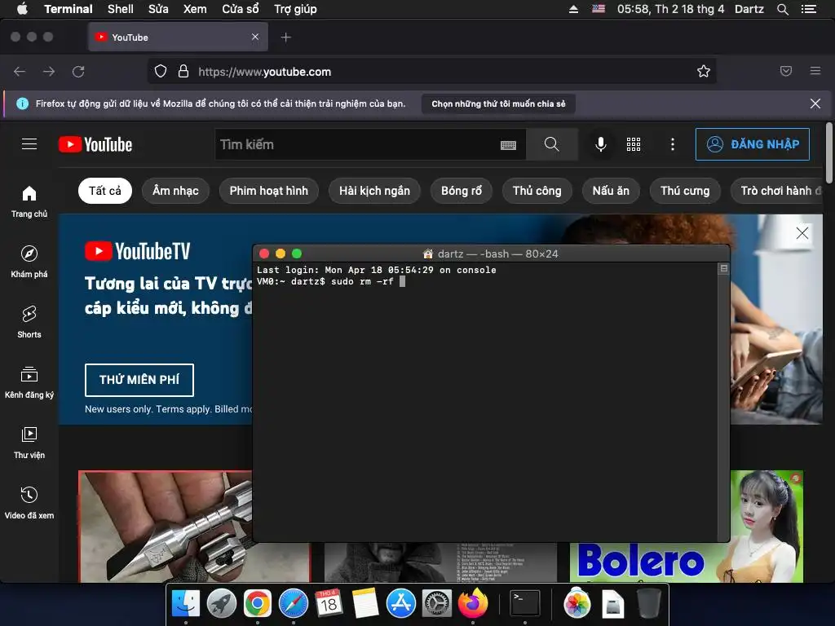Open the Pocket save icon

[786, 71]
